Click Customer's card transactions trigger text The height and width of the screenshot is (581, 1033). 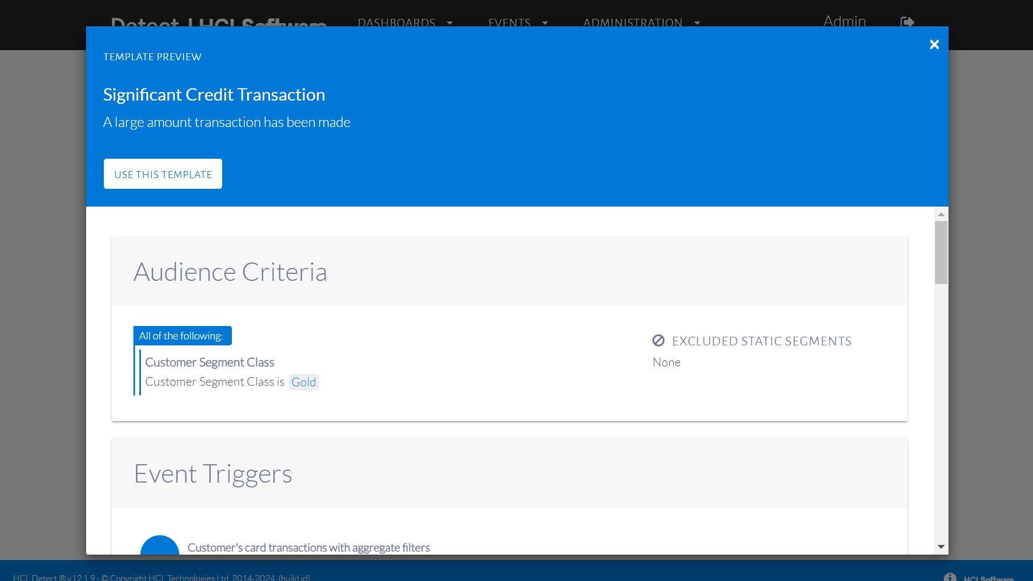(308, 547)
